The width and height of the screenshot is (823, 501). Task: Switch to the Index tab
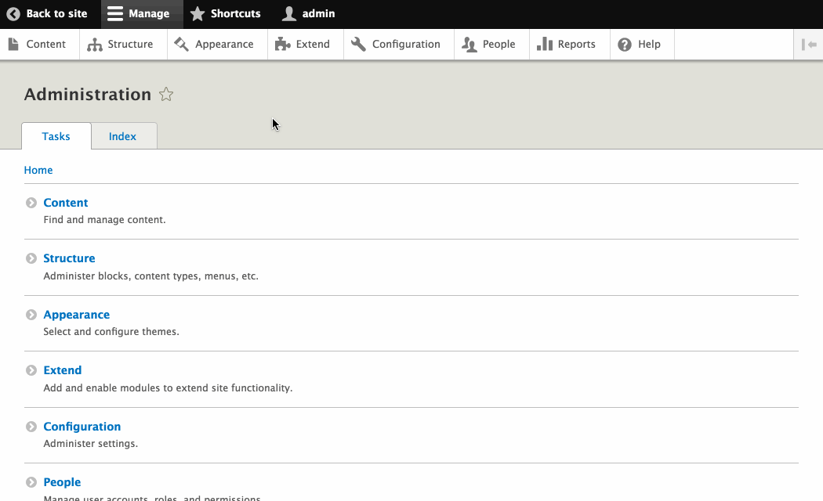tap(123, 136)
